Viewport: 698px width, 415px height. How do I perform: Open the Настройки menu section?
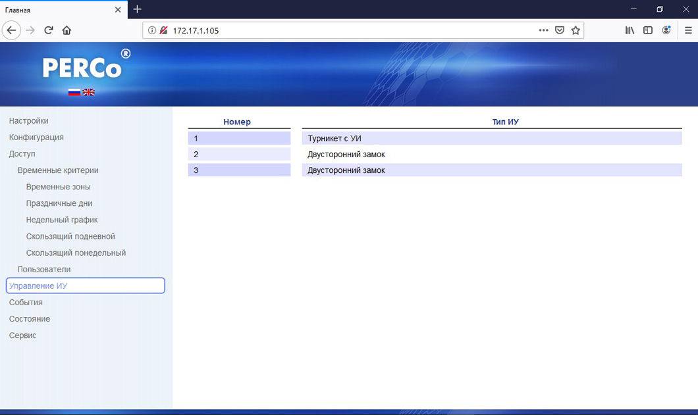(29, 121)
